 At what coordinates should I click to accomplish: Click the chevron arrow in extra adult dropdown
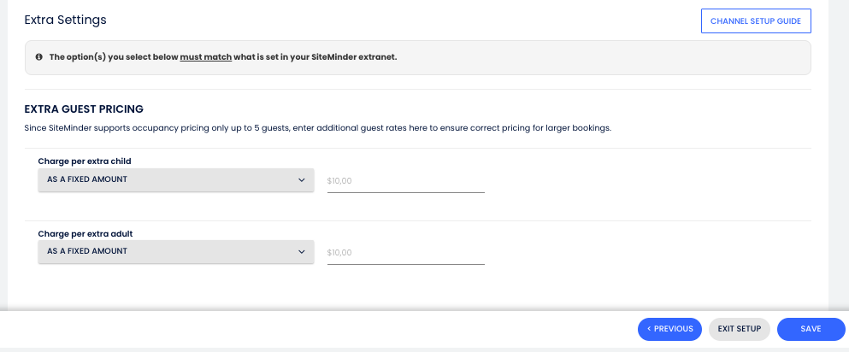(x=301, y=252)
